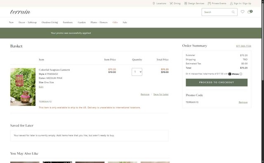
Task: Click the Estimated Tax $0.00 value
Action: [244, 64]
